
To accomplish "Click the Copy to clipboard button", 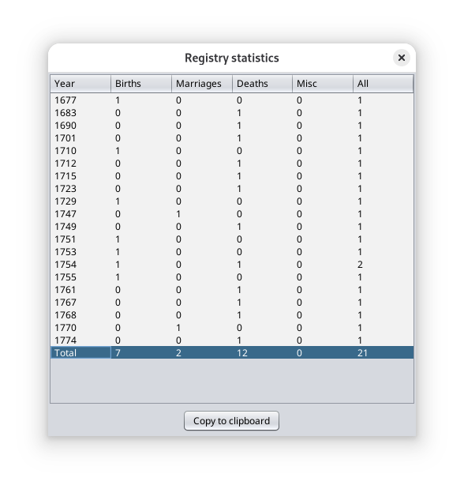I will [231, 421].
